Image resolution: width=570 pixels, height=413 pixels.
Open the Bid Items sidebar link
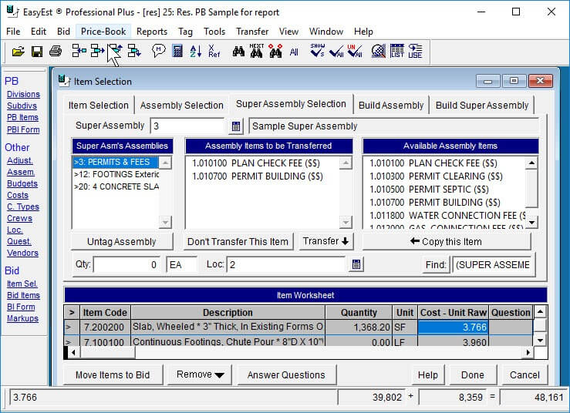click(x=23, y=296)
